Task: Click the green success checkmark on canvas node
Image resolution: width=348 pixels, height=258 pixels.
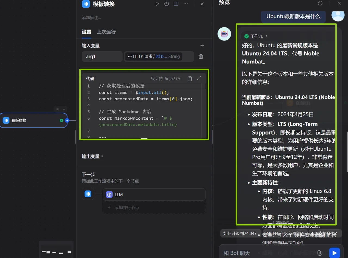Action: [61, 120]
